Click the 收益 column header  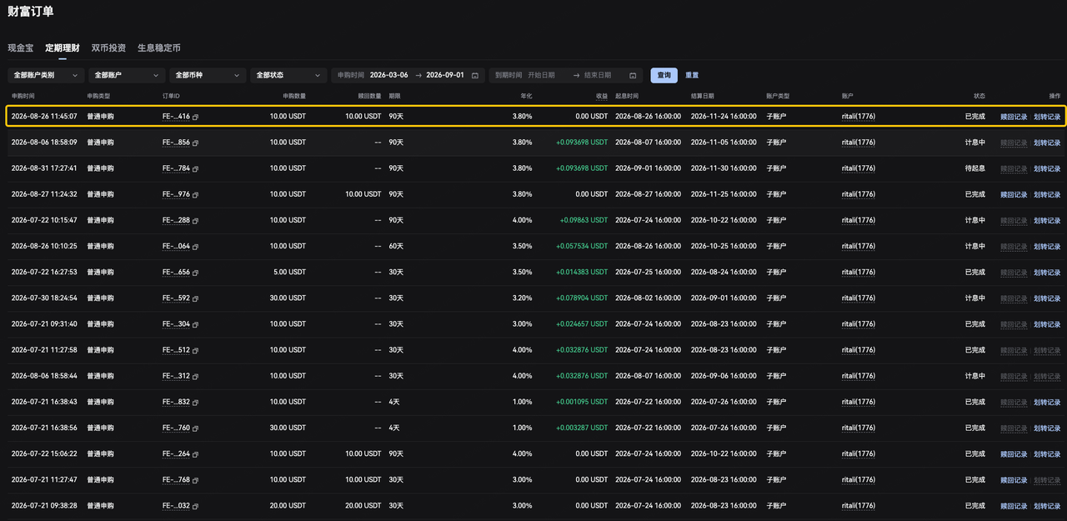click(602, 96)
